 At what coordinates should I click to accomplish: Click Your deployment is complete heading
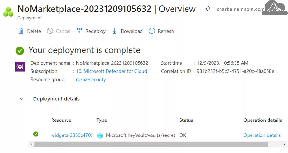click(84, 50)
